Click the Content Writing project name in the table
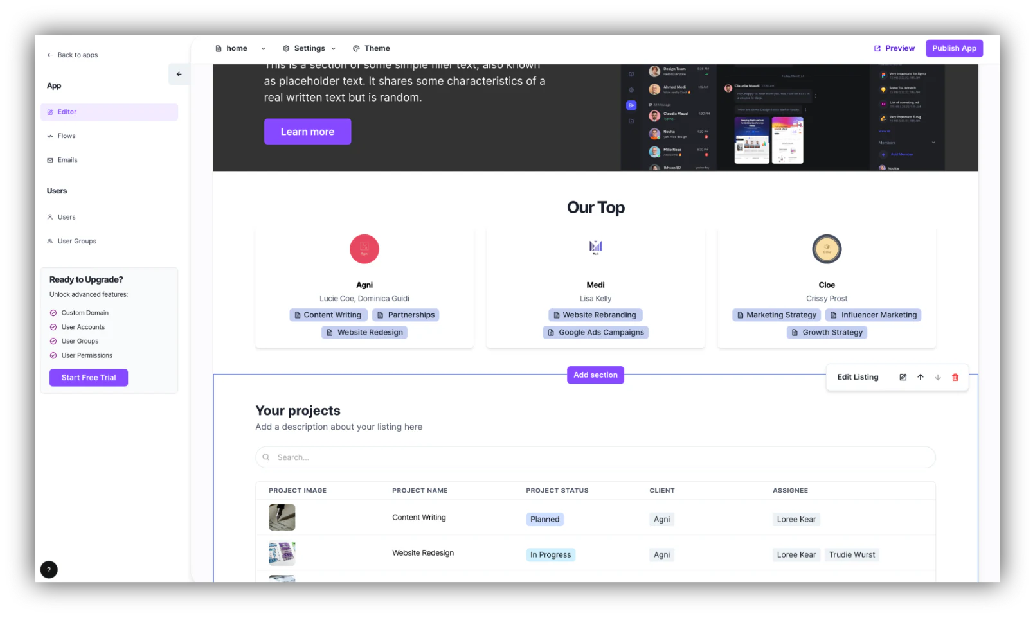 coord(419,518)
